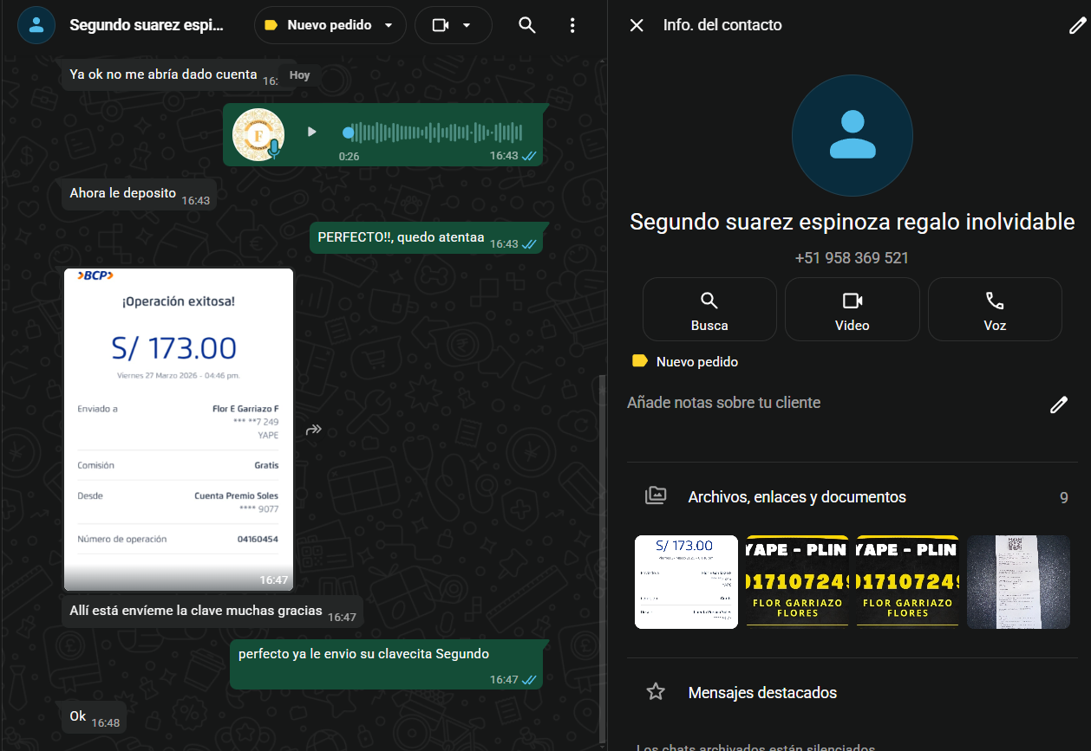Image resolution: width=1091 pixels, height=751 pixels.
Task: Start a Video call from contact panel
Action: point(852,309)
